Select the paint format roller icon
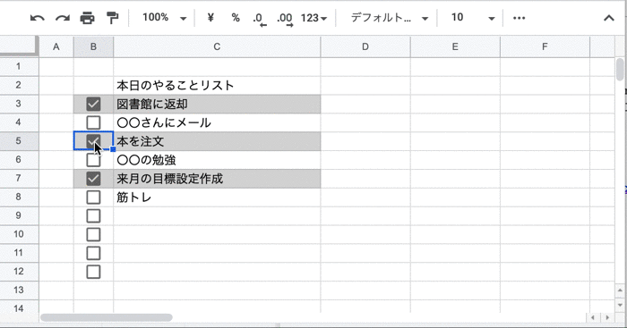This screenshot has height=328, width=627. click(112, 18)
